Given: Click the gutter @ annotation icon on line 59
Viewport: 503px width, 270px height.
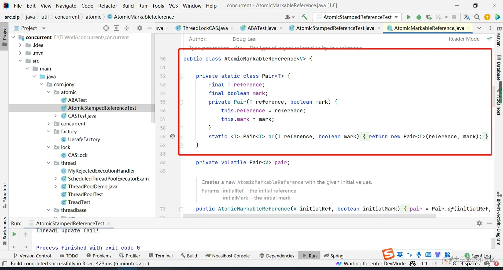Looking at the screenshot, I should point(172,136).
